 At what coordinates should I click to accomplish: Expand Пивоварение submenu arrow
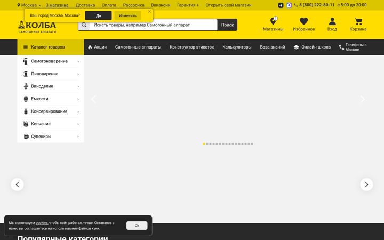[78, 74]
